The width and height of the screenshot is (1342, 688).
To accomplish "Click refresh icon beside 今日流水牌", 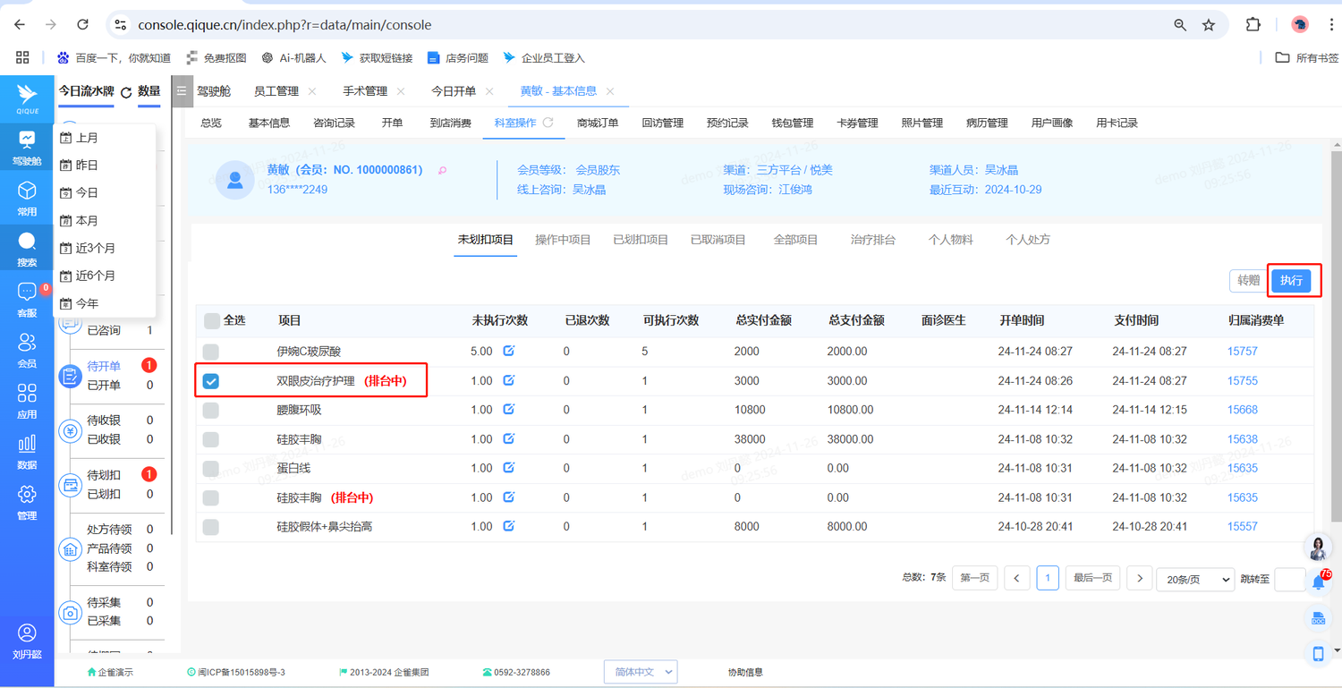I will tap(126, 92).
